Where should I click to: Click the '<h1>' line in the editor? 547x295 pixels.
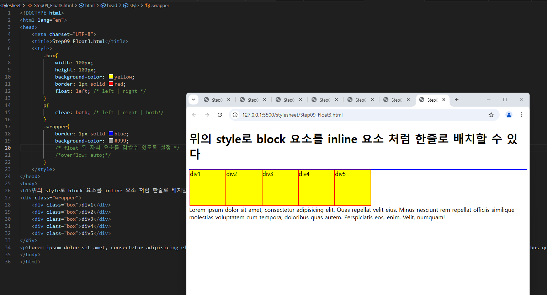[x=103, y=191]
